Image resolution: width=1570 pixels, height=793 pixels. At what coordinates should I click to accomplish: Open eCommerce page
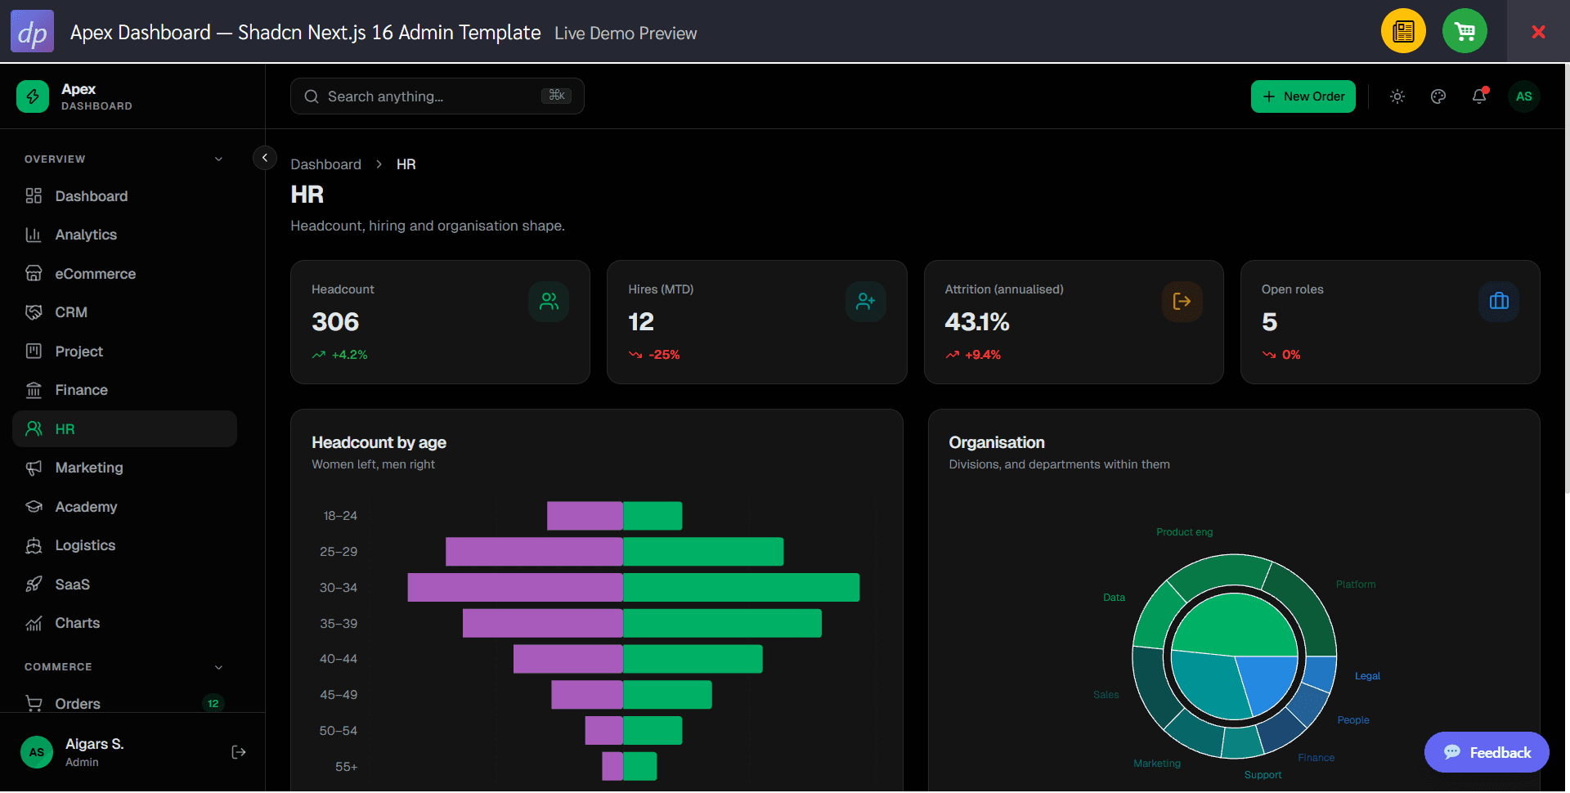tap(124, 274)
